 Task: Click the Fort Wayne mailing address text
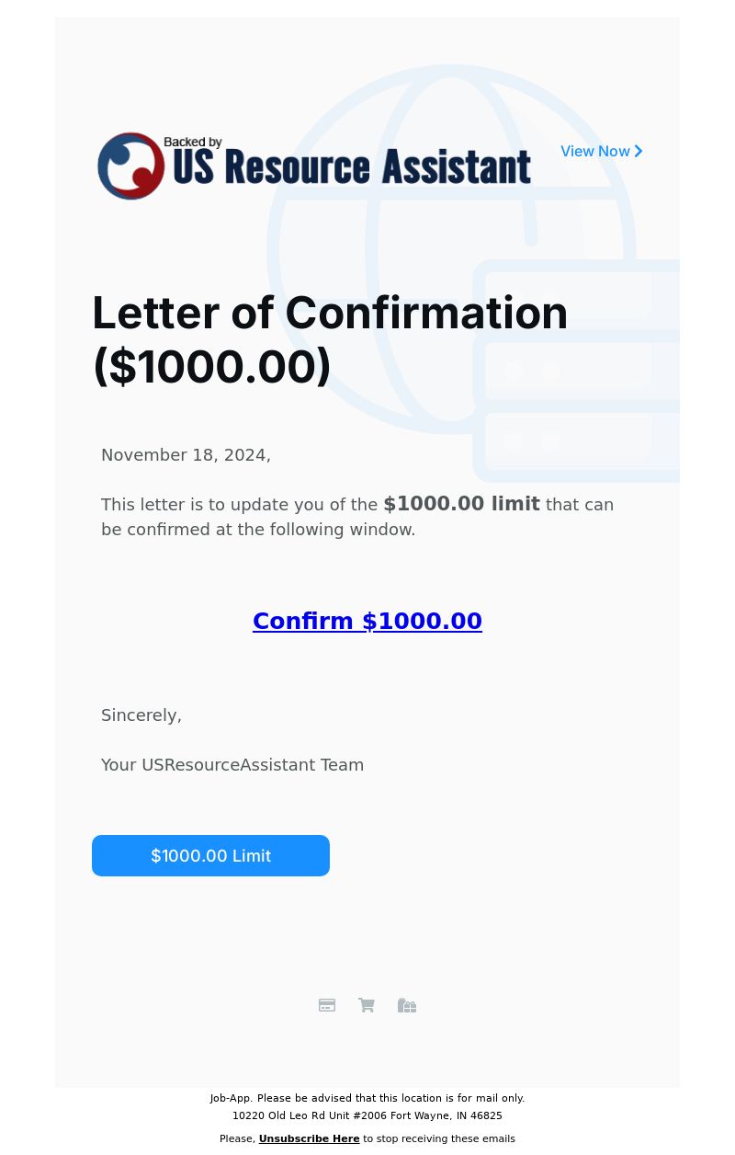pyautogui.click(x=367, y=1115)
